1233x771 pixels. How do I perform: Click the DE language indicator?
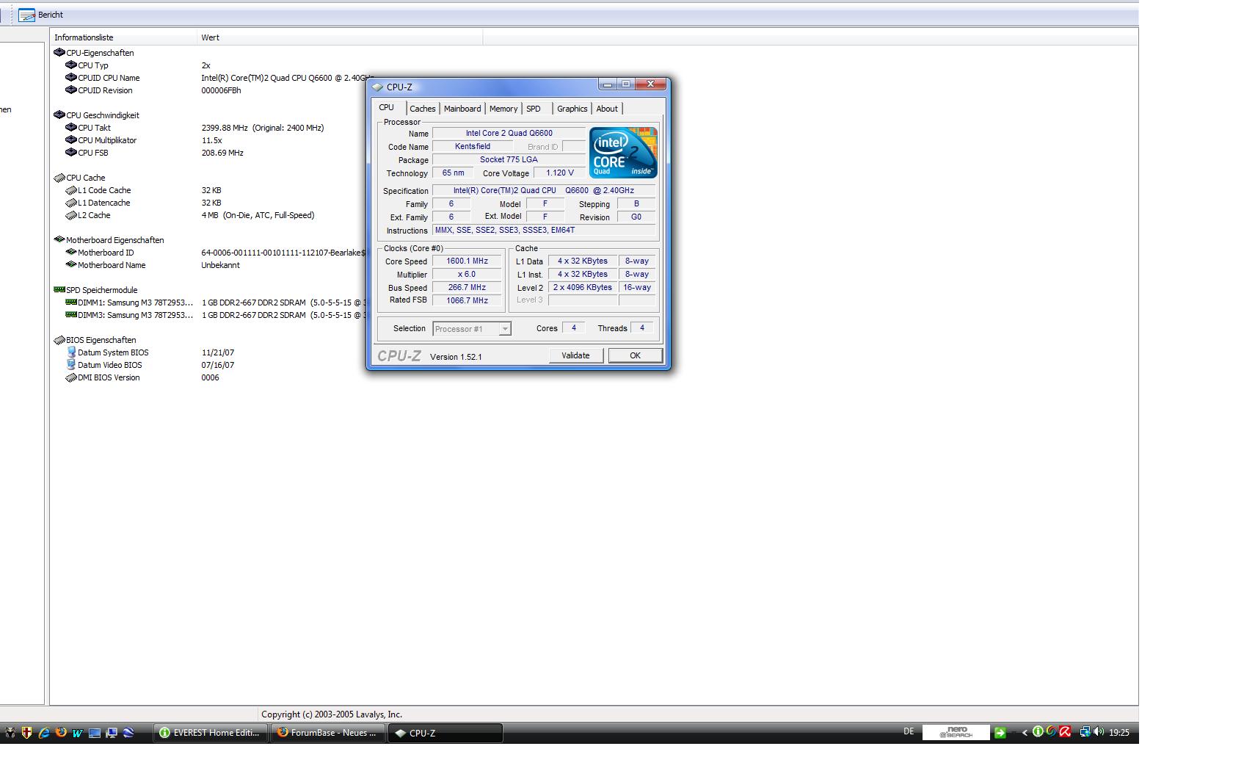909,731
